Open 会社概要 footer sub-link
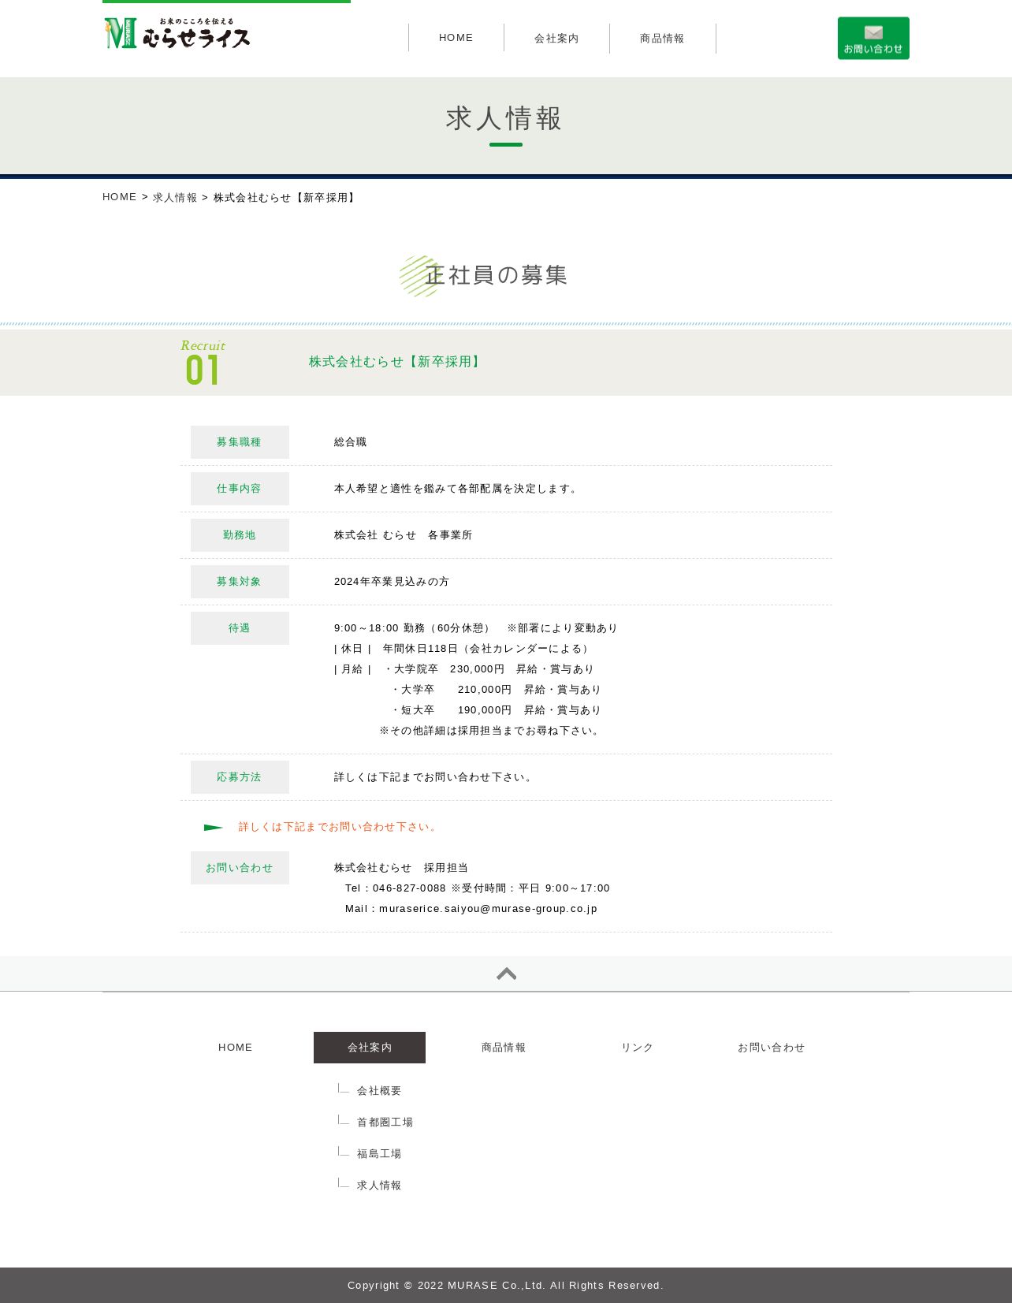This screenshot has height=1303, width=1012. [x=379, y=1091]
